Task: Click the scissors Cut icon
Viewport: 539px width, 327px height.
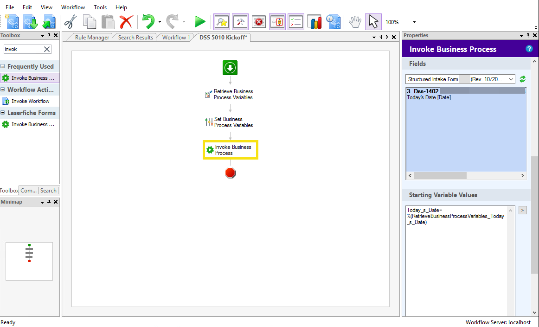Action: click(x=71, y=22)
